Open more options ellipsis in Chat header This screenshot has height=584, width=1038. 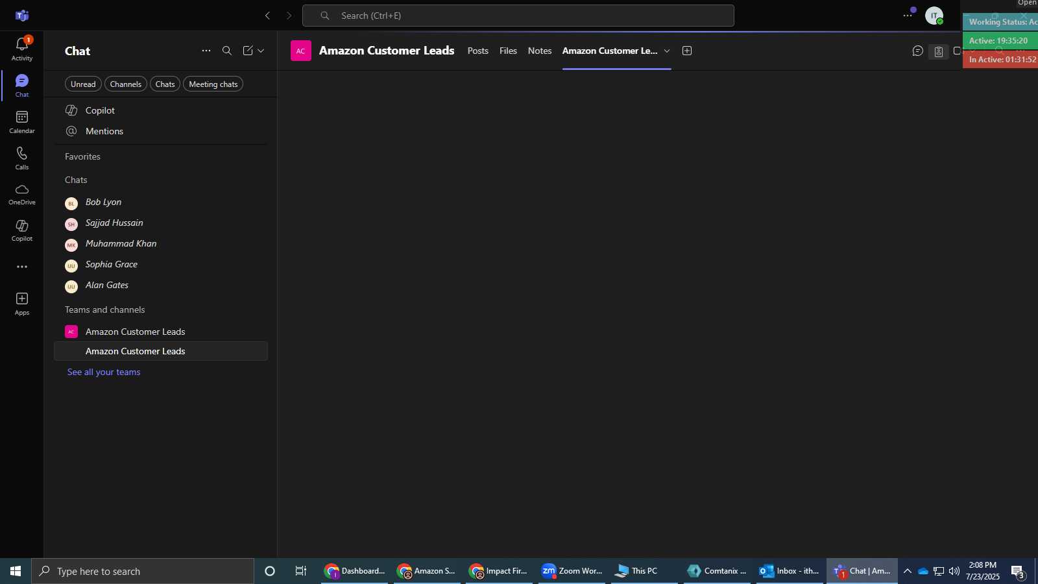[206, 51]
